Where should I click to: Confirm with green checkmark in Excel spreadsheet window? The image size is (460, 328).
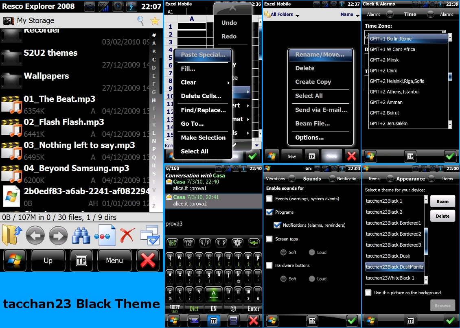[x=252, y=156]
